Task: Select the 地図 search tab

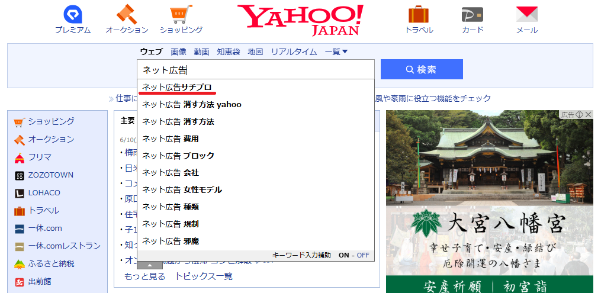Action: (x=255, y=51)
